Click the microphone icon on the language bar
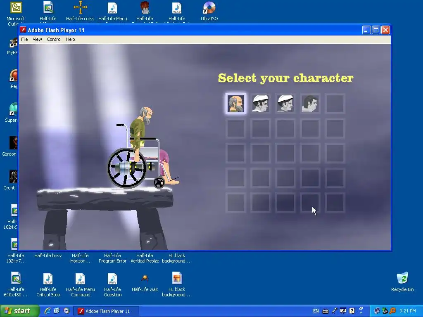 tap(335, 311)
